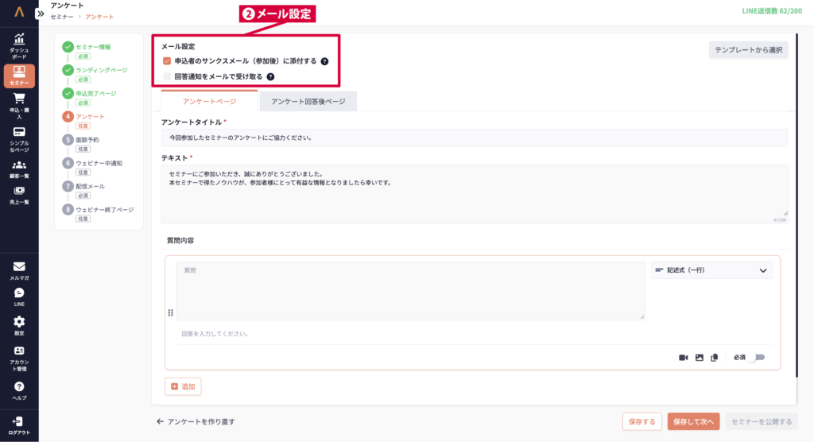Click the 保存して次へ button
The height and width of the screenshot is (442, 814).
(693, 421)
